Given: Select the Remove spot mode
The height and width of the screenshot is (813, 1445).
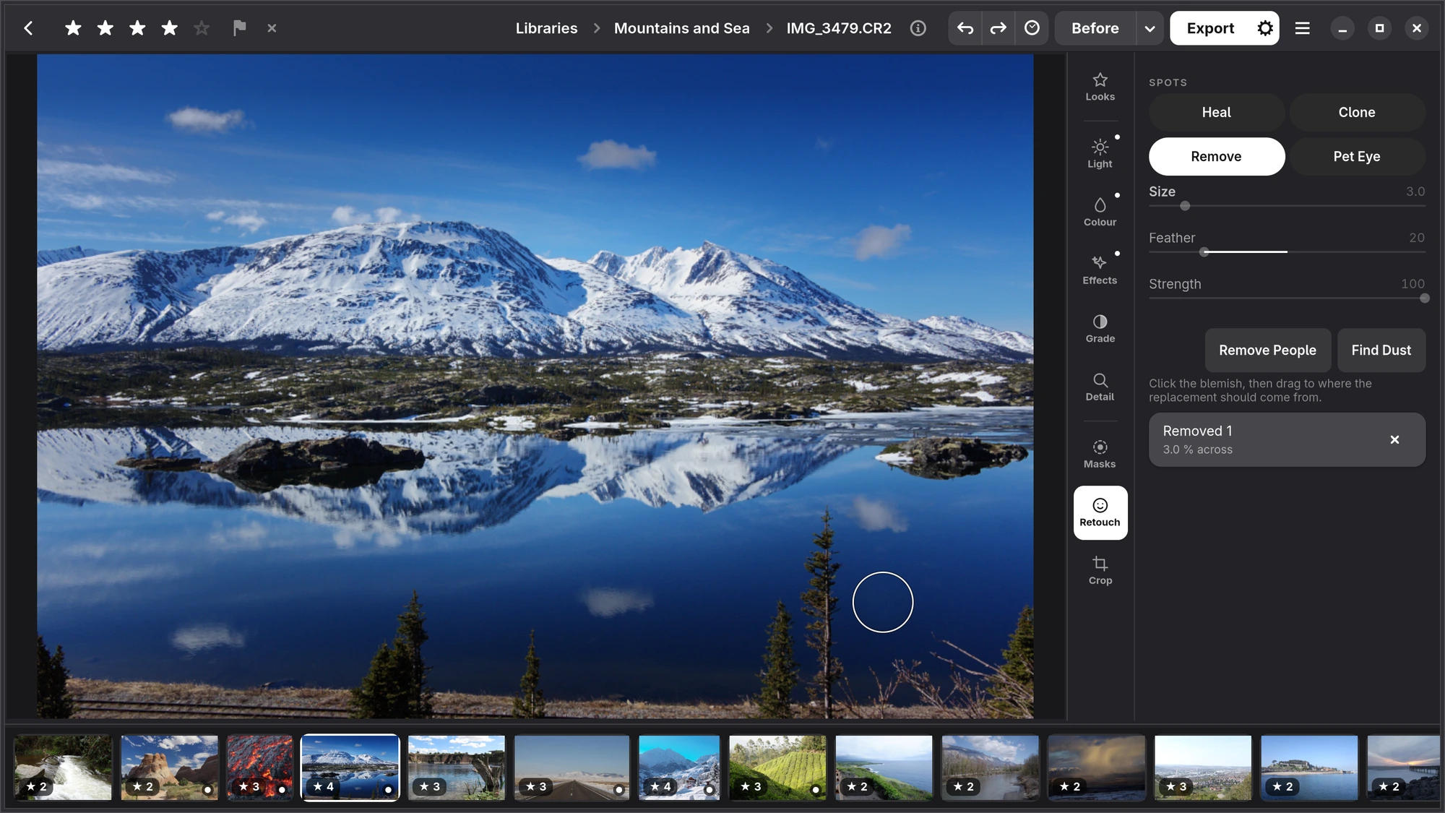Looking at the screenshot, I should pos(1216,156).
